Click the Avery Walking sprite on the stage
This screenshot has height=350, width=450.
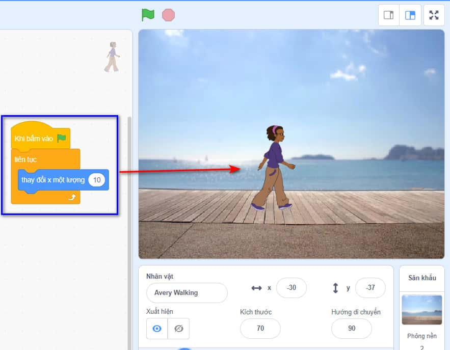pyautogui.click(x=274, y=168)
